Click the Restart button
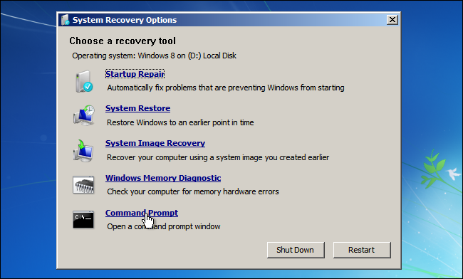The width and height of the screenshot is (463, 279). pos(362,250)
